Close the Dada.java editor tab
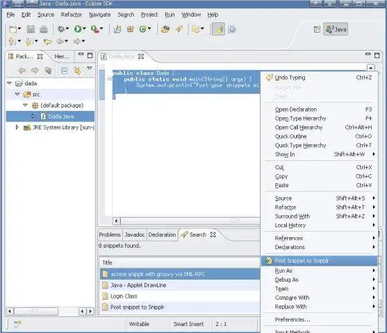The height and width of the screenshot is (333, 387). pos(141,56)
